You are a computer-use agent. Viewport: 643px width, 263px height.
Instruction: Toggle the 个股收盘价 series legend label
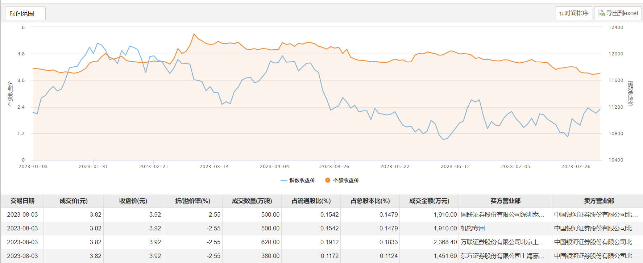pos(346,180)
